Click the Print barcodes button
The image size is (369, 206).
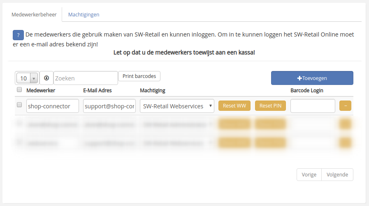[x=139, y=76]
